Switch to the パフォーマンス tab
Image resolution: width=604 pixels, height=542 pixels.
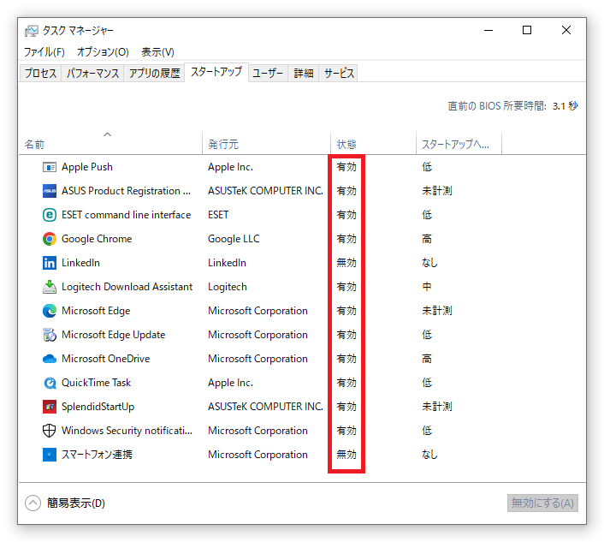click(92, 74)
